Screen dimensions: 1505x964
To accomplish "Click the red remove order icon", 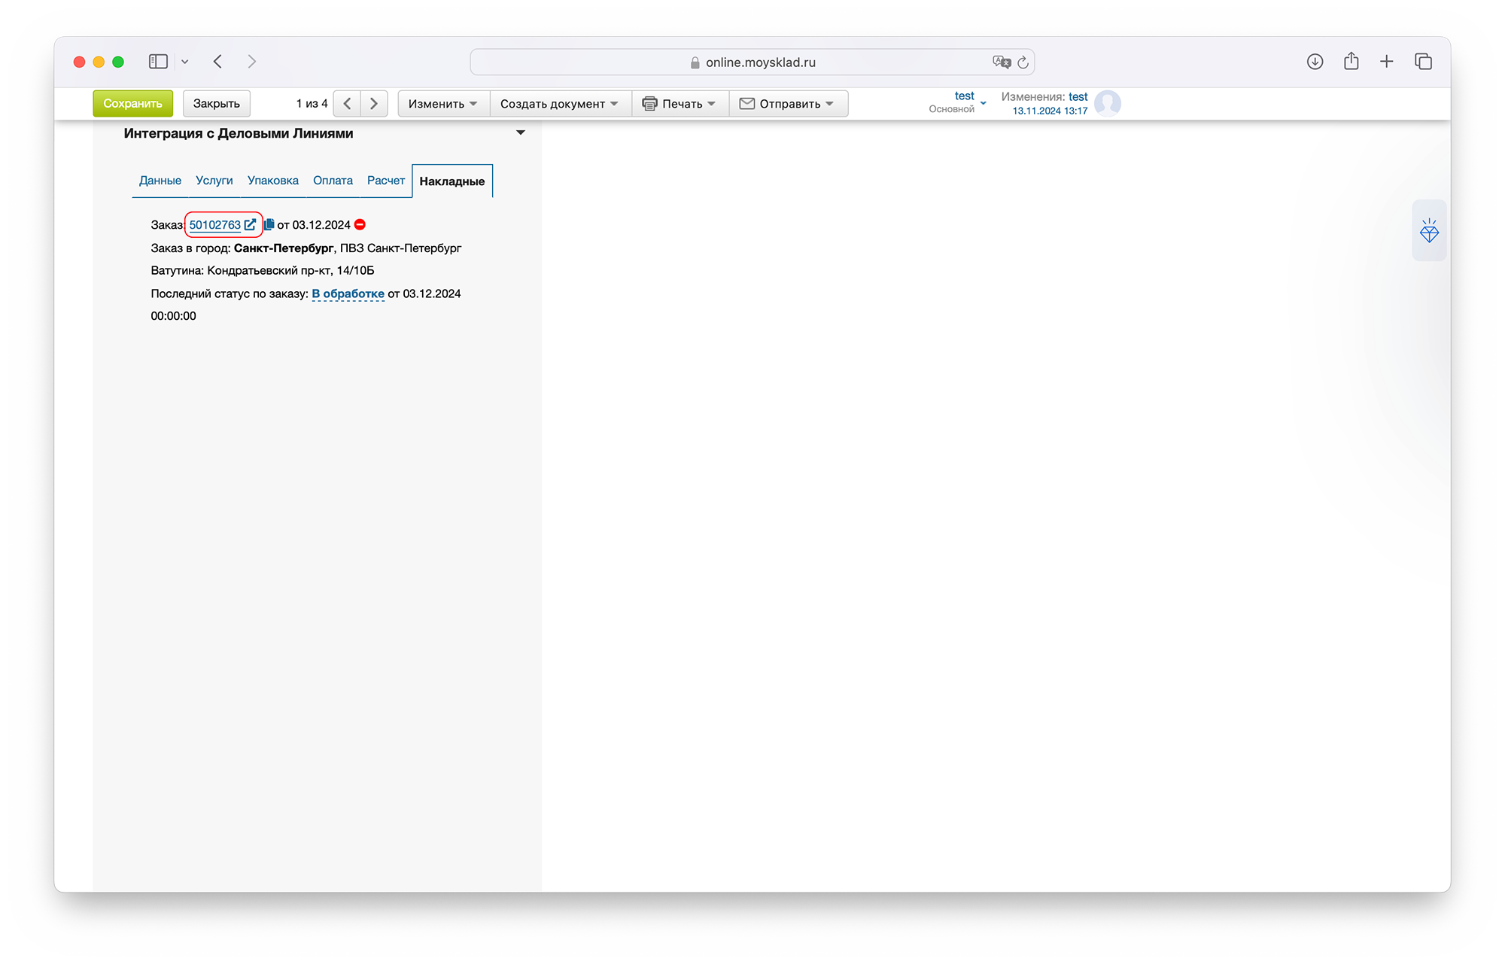I will [360, 224].
